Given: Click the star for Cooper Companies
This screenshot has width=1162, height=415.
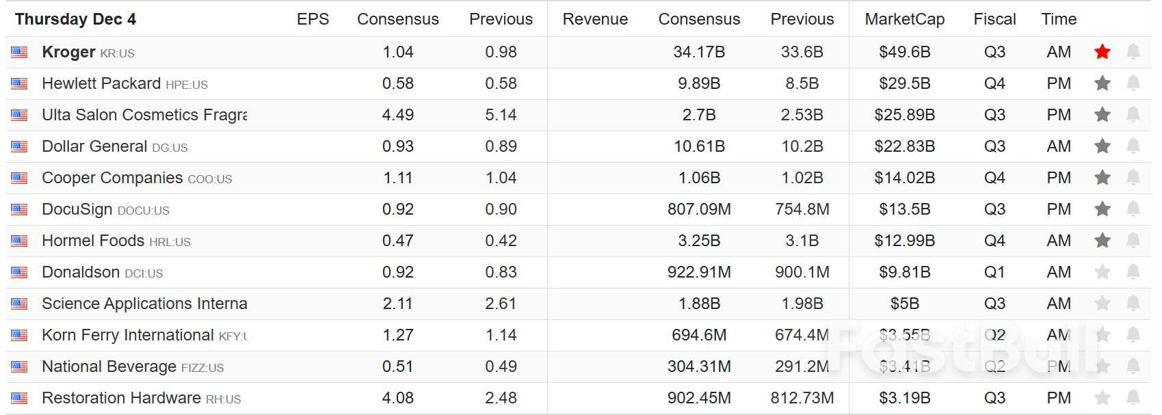Looking at the screenshot, I should click(1102, 178).
